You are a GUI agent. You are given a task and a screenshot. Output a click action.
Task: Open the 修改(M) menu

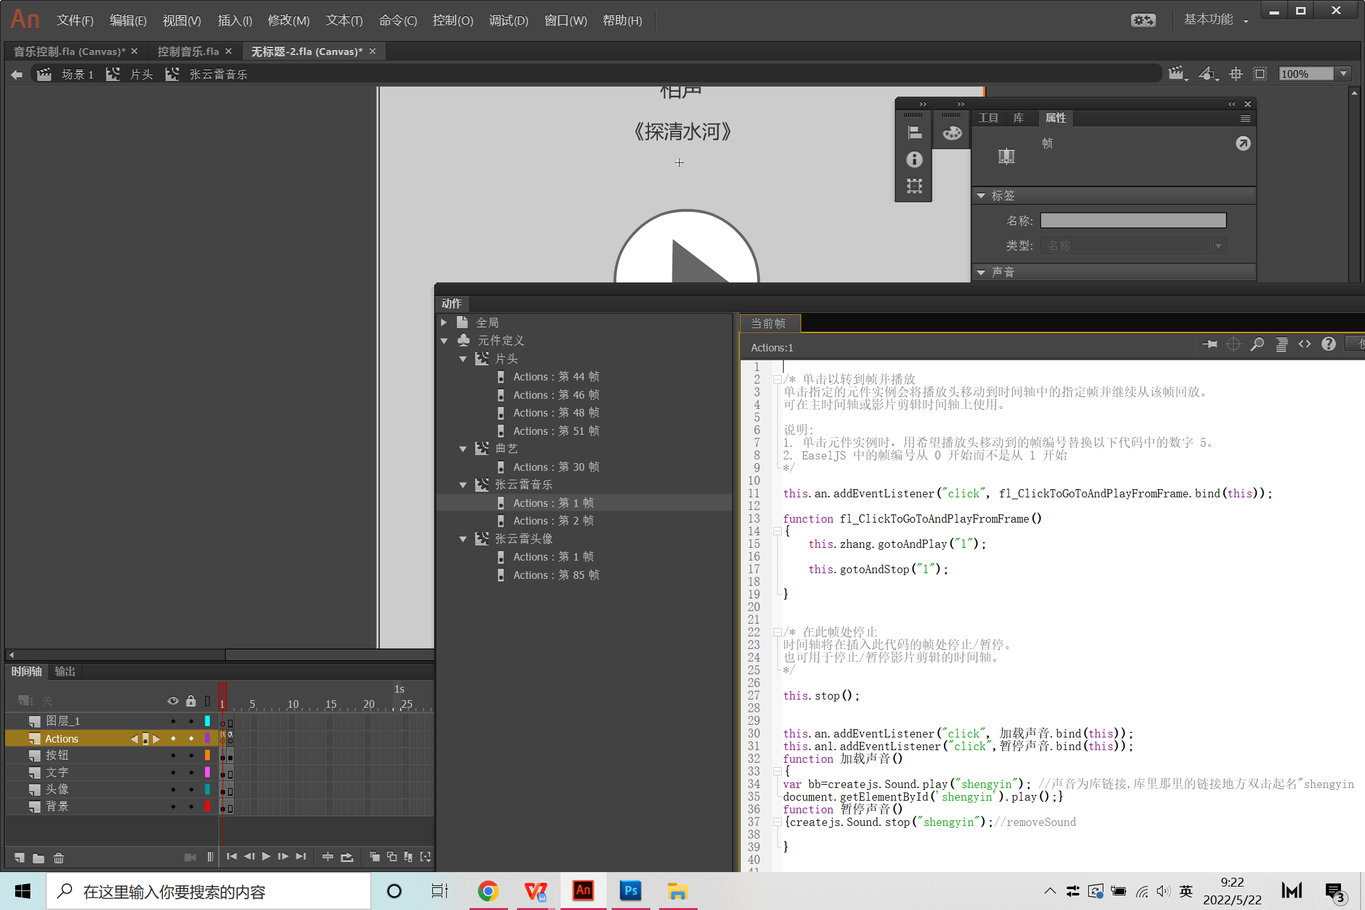point(288,21)
